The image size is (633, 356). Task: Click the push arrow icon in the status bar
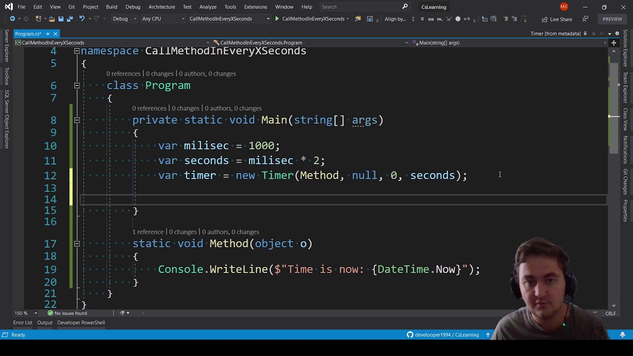pyautogui.click(x=488, y=335)
